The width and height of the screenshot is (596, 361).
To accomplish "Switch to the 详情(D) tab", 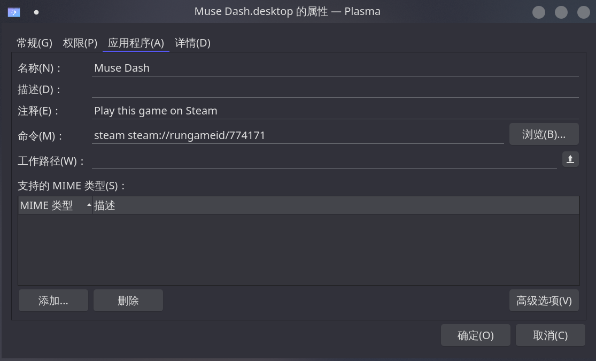I will click(193, 43).
